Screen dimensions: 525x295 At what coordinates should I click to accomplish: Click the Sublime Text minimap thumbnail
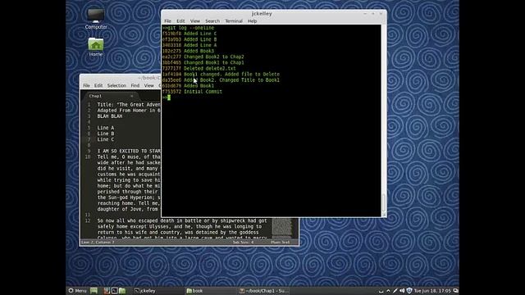pos(282,228)
